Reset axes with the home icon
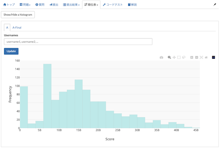 206,58
